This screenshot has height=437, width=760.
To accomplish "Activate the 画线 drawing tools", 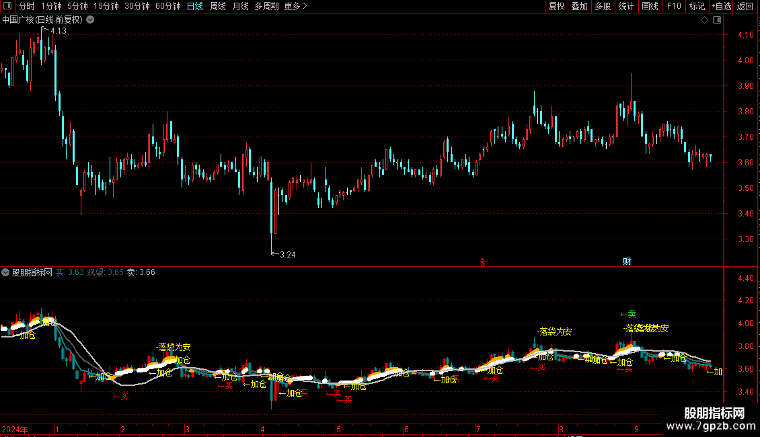I will point(650,6).
